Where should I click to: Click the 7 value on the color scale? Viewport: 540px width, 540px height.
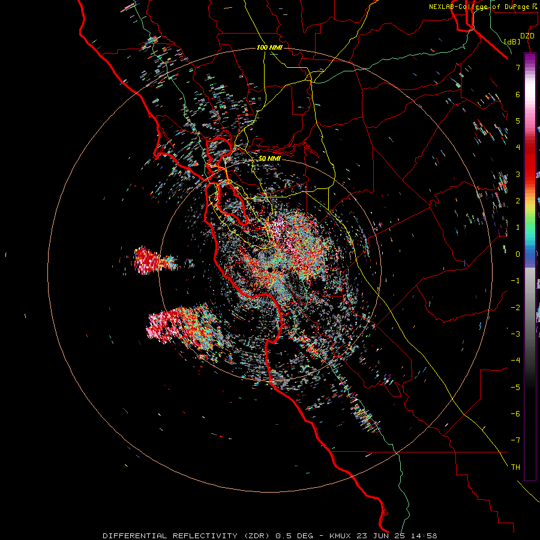pyautogui.click(x=518, y=67)
